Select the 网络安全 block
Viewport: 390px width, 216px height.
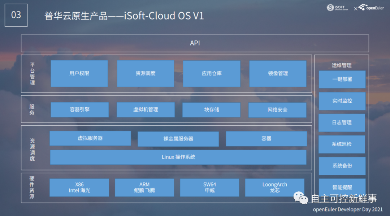click(277, 110)
